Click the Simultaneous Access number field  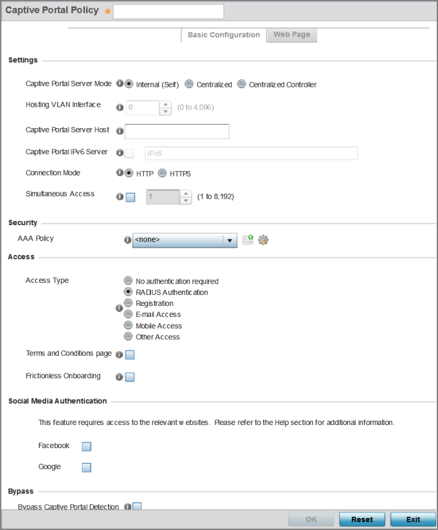[163, 197]
